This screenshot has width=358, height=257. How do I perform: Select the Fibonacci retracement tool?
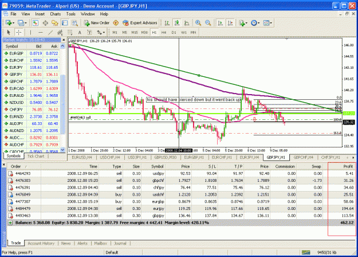[x=70, y=33]
